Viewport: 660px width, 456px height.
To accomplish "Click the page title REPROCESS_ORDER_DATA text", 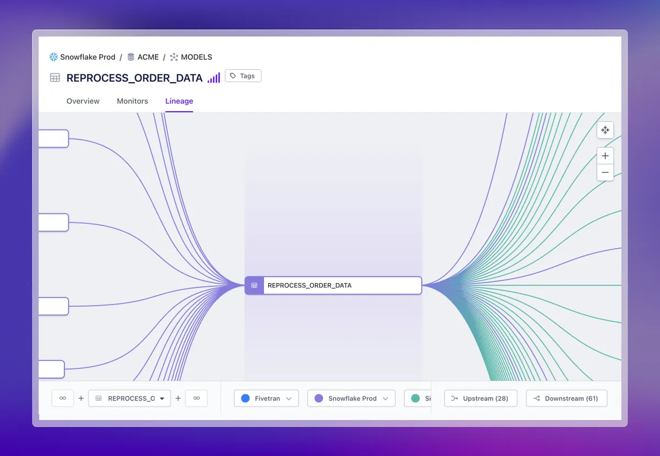I will tap(135, 78).
